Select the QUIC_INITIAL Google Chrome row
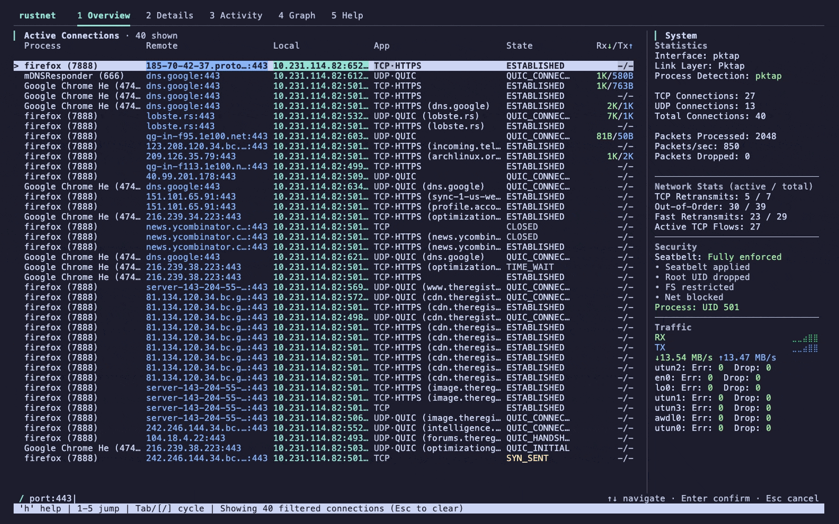Viewport: 839px width, 524px height. [x=324, y=448]
